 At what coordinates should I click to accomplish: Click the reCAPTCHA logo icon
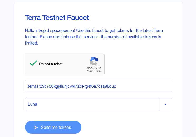(x=94, y=61)
